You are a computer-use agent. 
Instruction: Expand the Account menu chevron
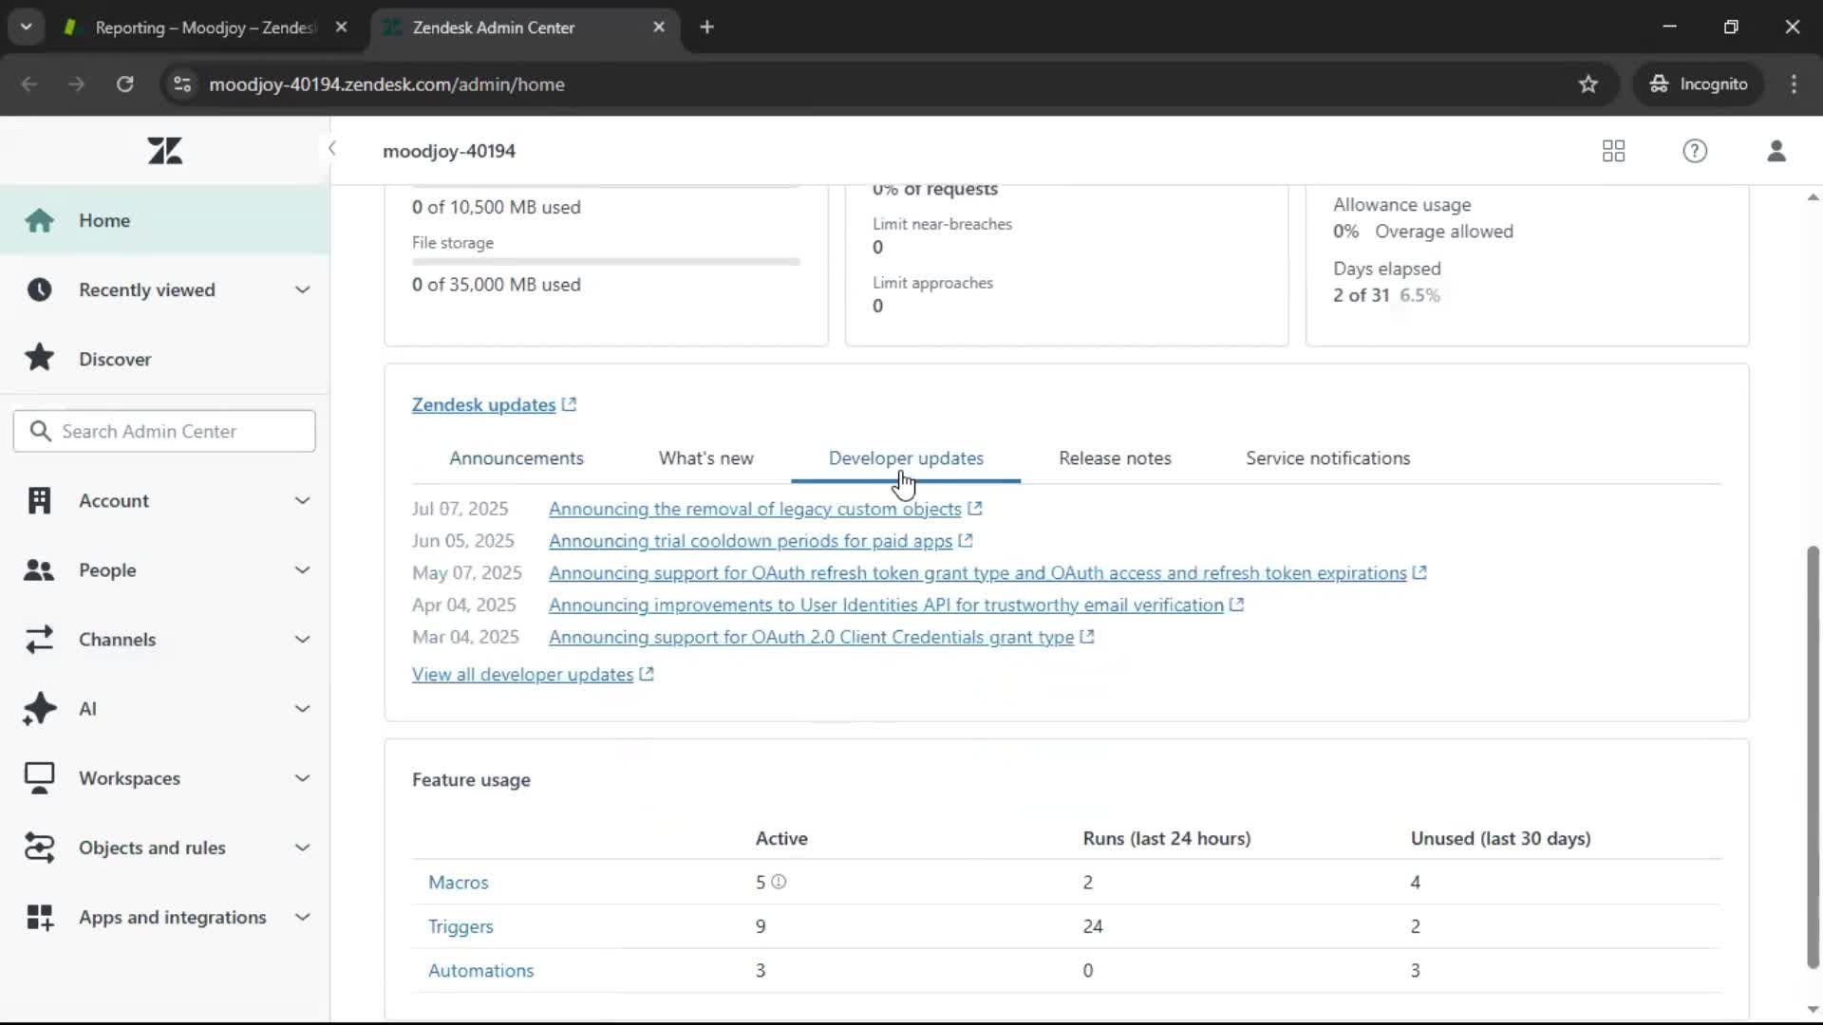pos(302,500)
